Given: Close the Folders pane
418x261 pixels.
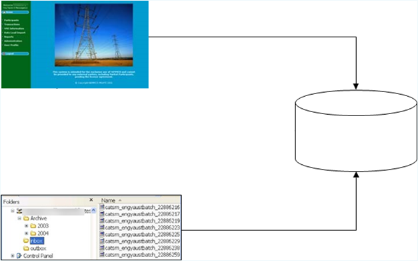Looking at the screenshot, I should 91,200.
